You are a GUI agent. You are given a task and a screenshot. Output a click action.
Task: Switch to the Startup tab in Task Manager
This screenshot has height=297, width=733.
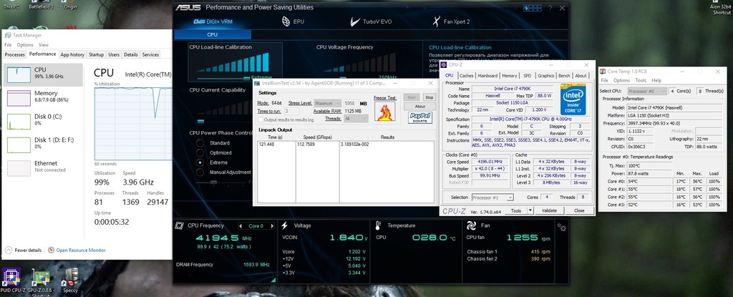[97, 54]
